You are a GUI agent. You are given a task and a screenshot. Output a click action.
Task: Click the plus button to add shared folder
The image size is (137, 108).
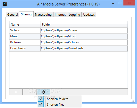16,92
